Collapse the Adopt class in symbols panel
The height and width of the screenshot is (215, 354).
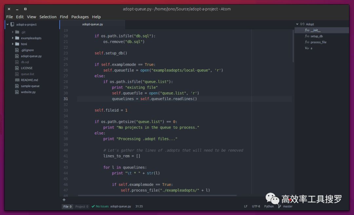[x=297, y=24]
